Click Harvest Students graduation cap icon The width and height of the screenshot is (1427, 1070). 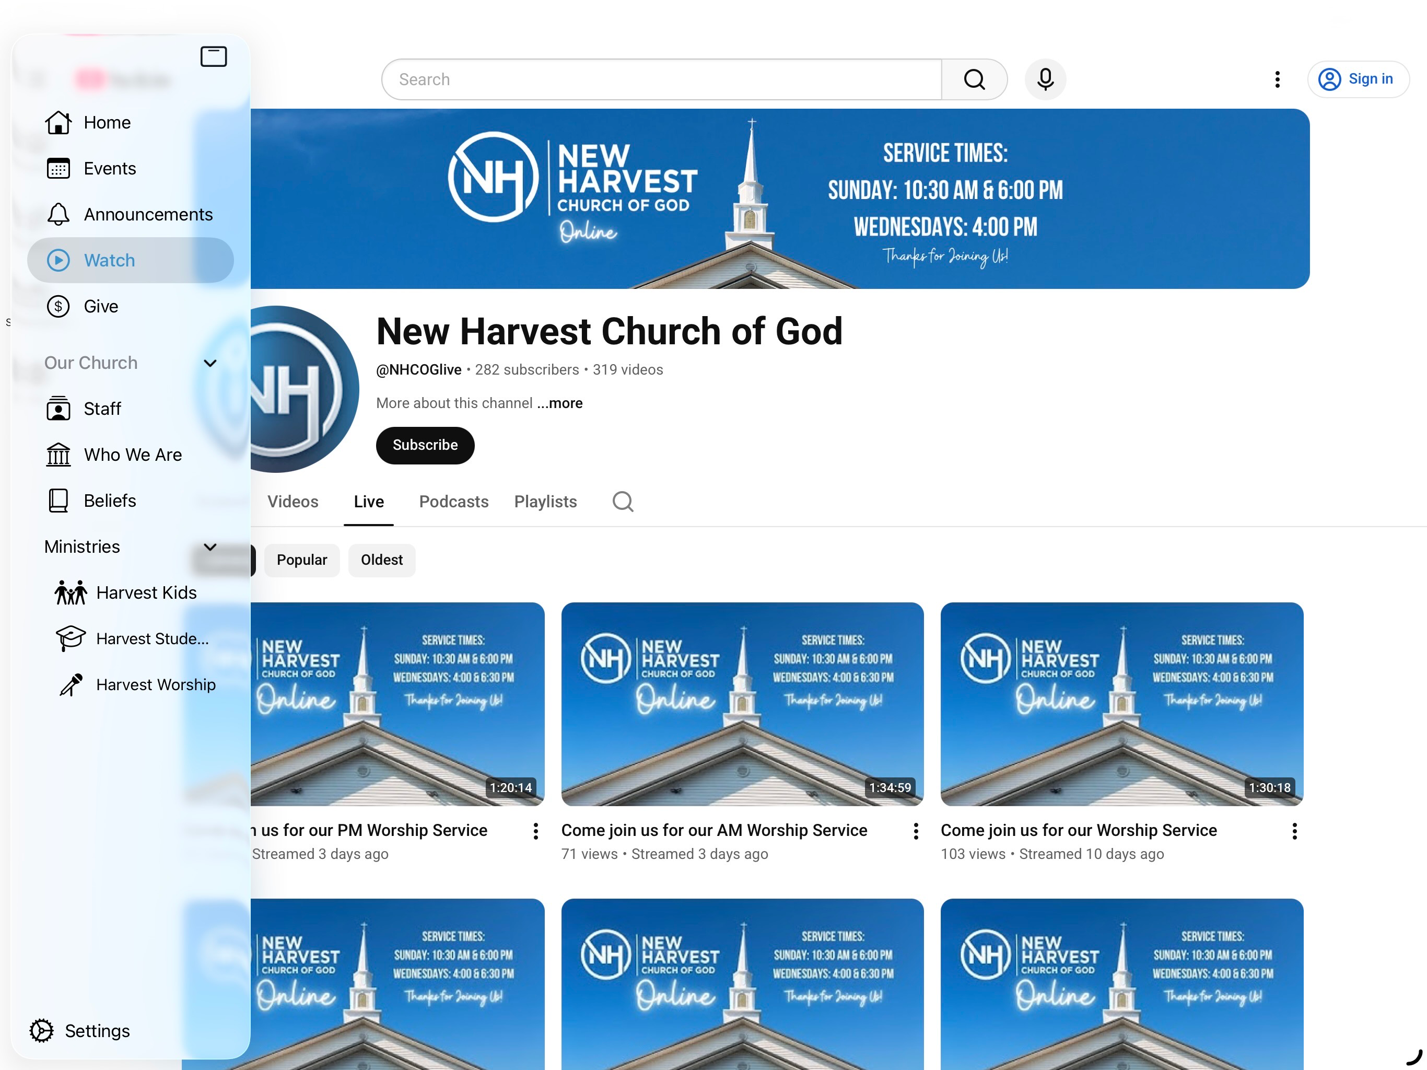click(x=71, y=638)
